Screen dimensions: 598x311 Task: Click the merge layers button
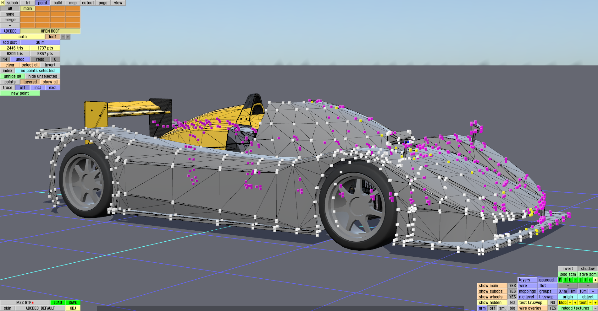pyautogui.click(x=10, y=20)
